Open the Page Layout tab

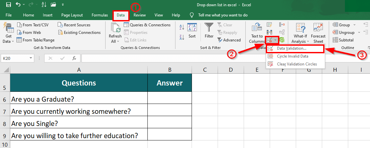tap(72, 15)
